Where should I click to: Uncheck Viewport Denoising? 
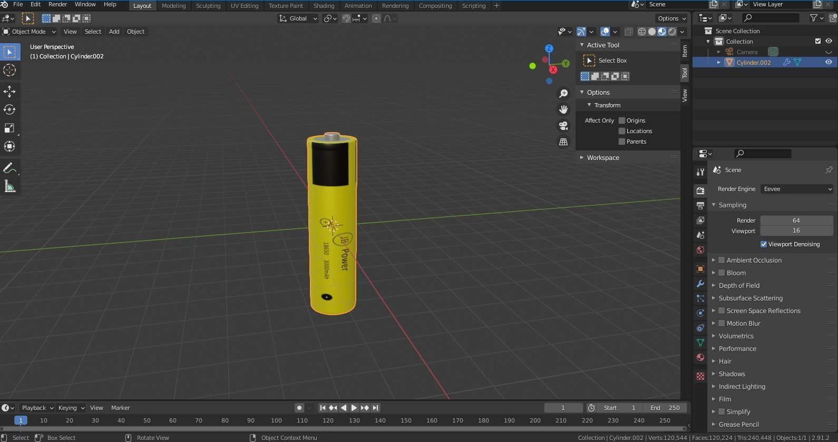(x=764, y=244)
